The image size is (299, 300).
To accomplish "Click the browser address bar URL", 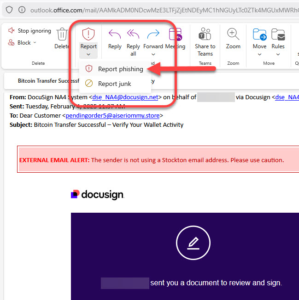I will pyautogui.click(x=164, y=10).
